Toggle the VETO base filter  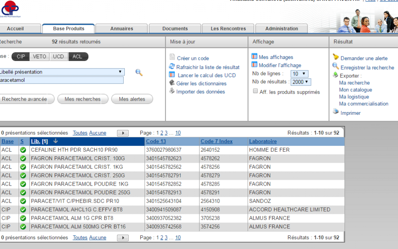[40, 57]
